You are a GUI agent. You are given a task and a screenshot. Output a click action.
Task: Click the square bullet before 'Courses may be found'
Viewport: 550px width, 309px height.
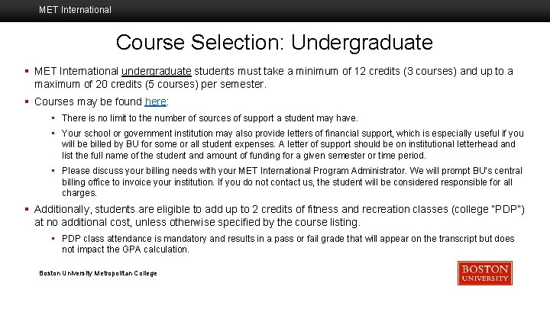point(27,101)
